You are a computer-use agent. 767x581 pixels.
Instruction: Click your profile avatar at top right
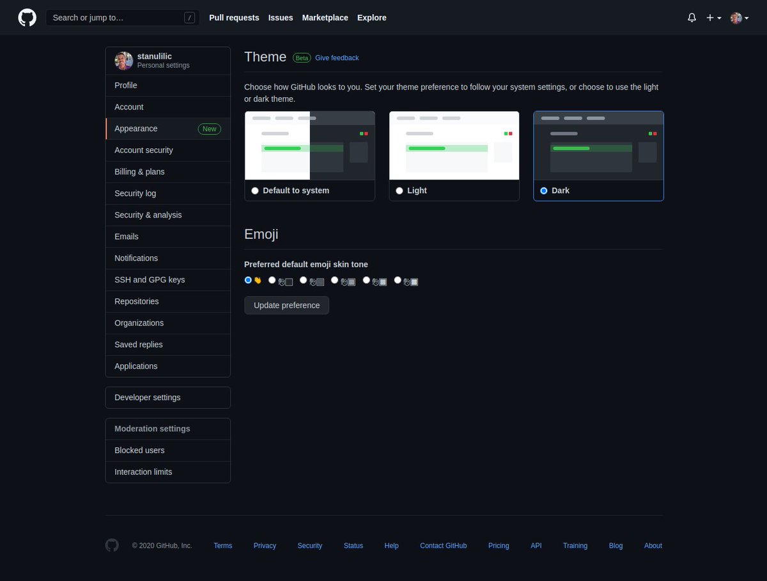(736, 17)
